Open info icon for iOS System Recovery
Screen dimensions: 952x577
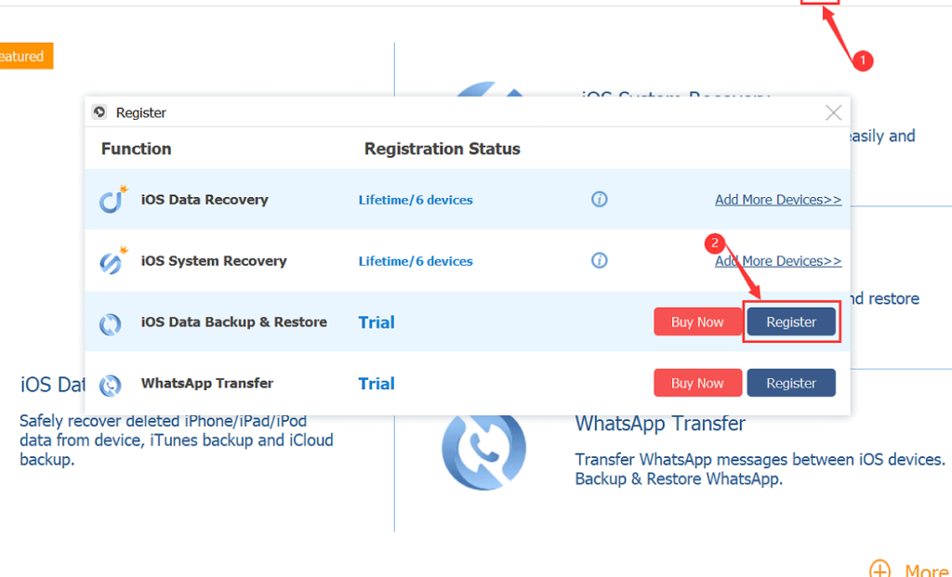(600, 260)
